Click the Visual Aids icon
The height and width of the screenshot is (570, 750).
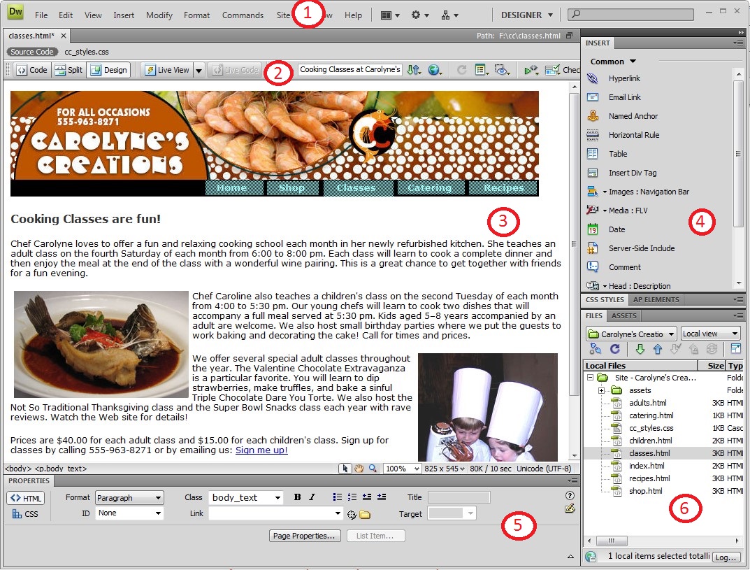pos(502,70)
